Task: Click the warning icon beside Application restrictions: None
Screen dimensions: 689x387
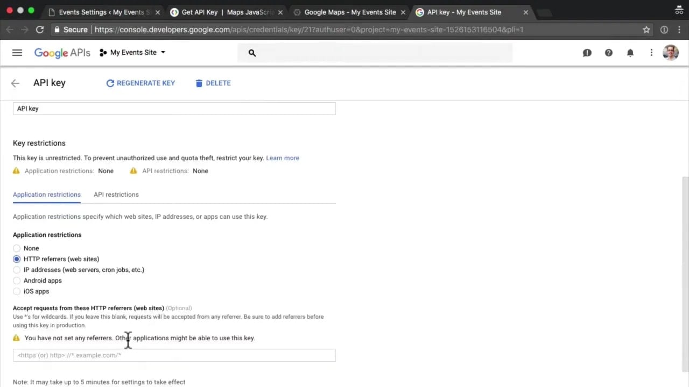Action: click(x=16, y=171)
